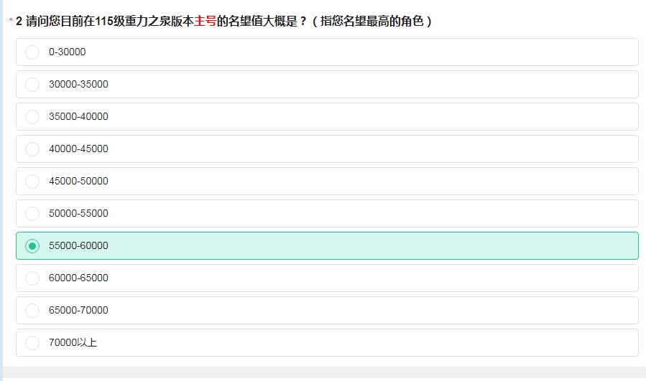Viewport: 646px width, 381px height.
Task: Click the 60000-65000 option label
Action: tap(78, 278)
